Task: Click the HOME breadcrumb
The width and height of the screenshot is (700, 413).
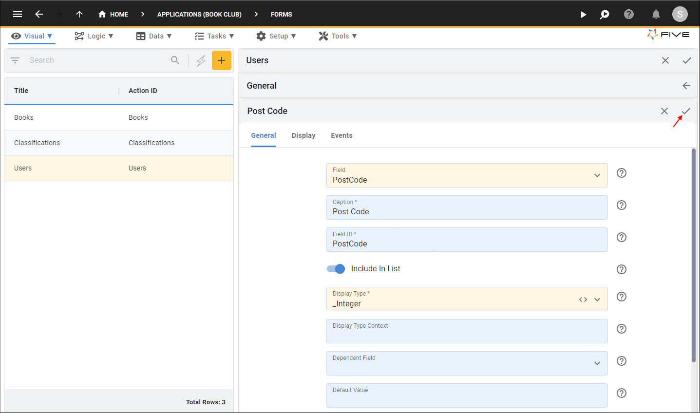Action: [113, 14]
